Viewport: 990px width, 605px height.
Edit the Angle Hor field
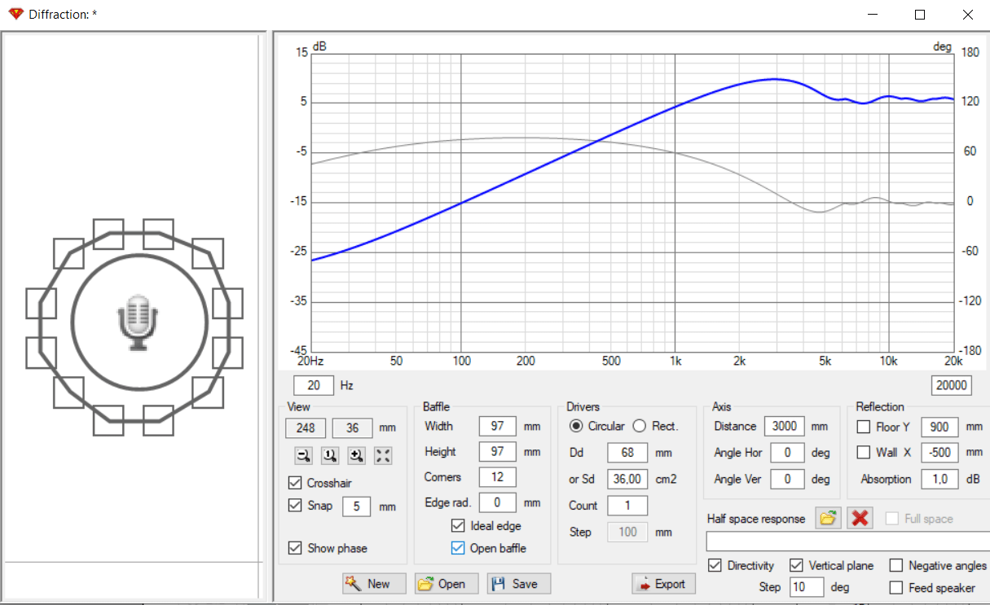[788, 453]
